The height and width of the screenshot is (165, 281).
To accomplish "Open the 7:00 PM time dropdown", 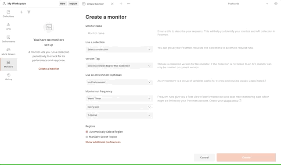I will [119, 115].
